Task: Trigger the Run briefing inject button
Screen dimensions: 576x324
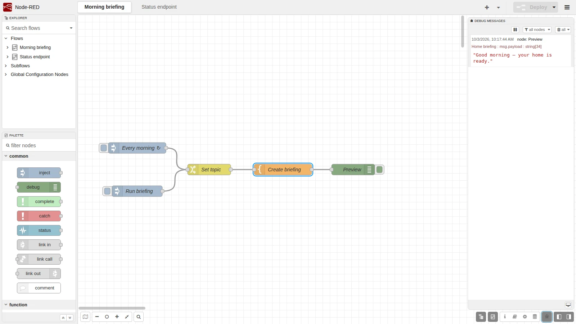Action: pyautogui.click(x=107, y=191)
